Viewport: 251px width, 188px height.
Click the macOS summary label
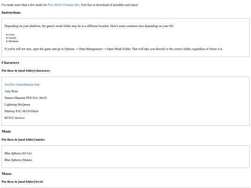(13, 38)
